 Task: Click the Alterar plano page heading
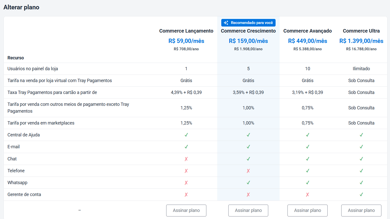[21, 7]
